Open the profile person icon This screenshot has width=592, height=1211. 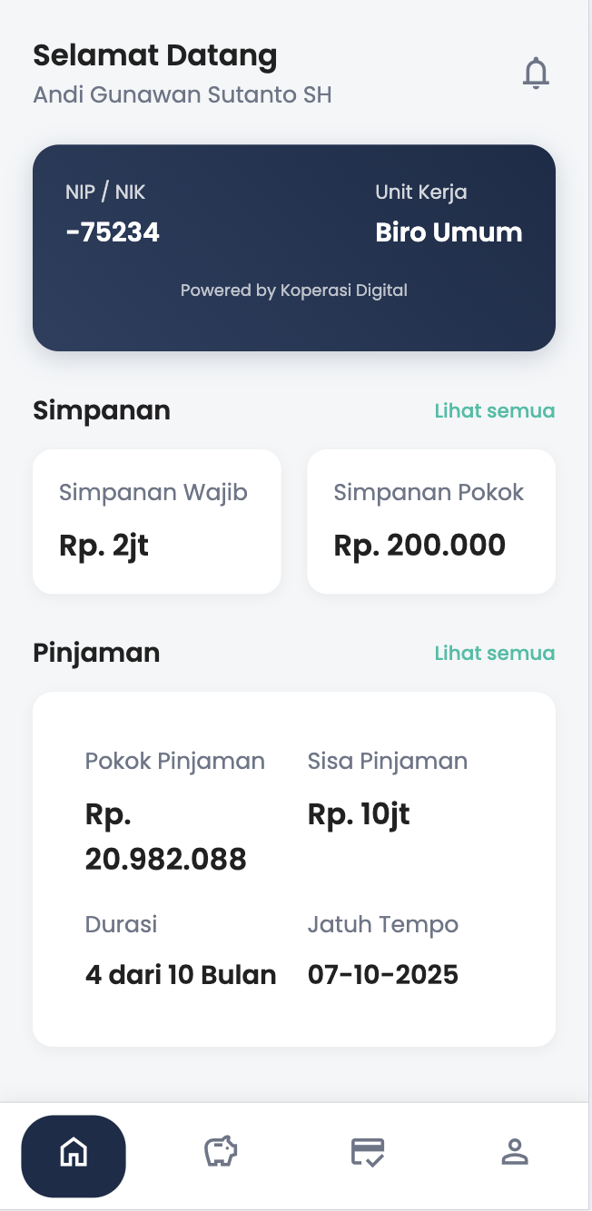point(514,1153)
